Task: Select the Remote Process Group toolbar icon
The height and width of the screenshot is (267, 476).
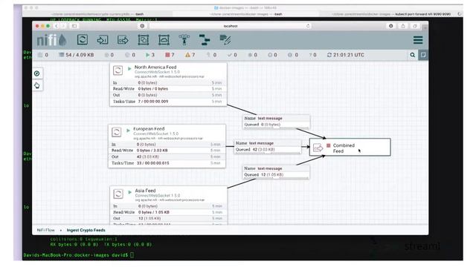Action: coord(164,40)
